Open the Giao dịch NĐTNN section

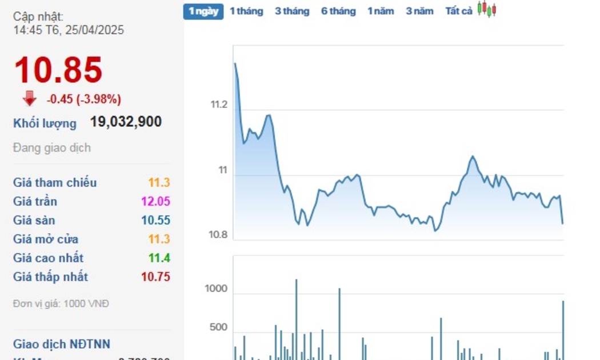pyautogui.click(x=62, y=345)
